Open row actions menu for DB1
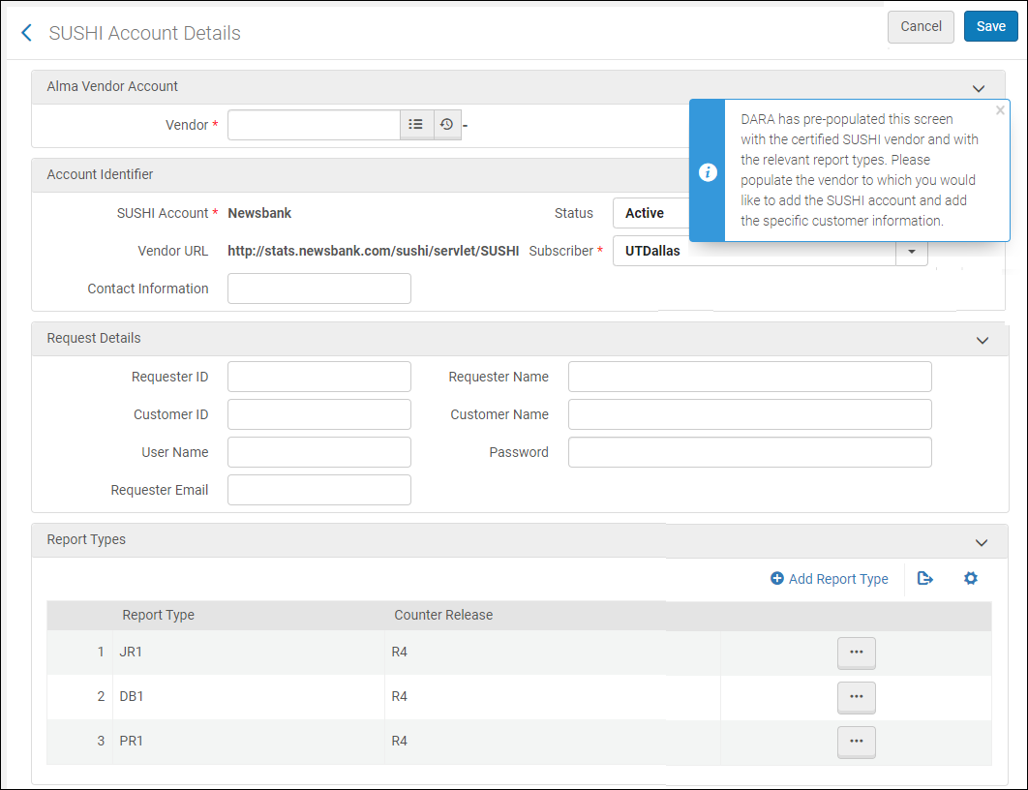This screenshot has width=1028, height=790. [857, 697]
